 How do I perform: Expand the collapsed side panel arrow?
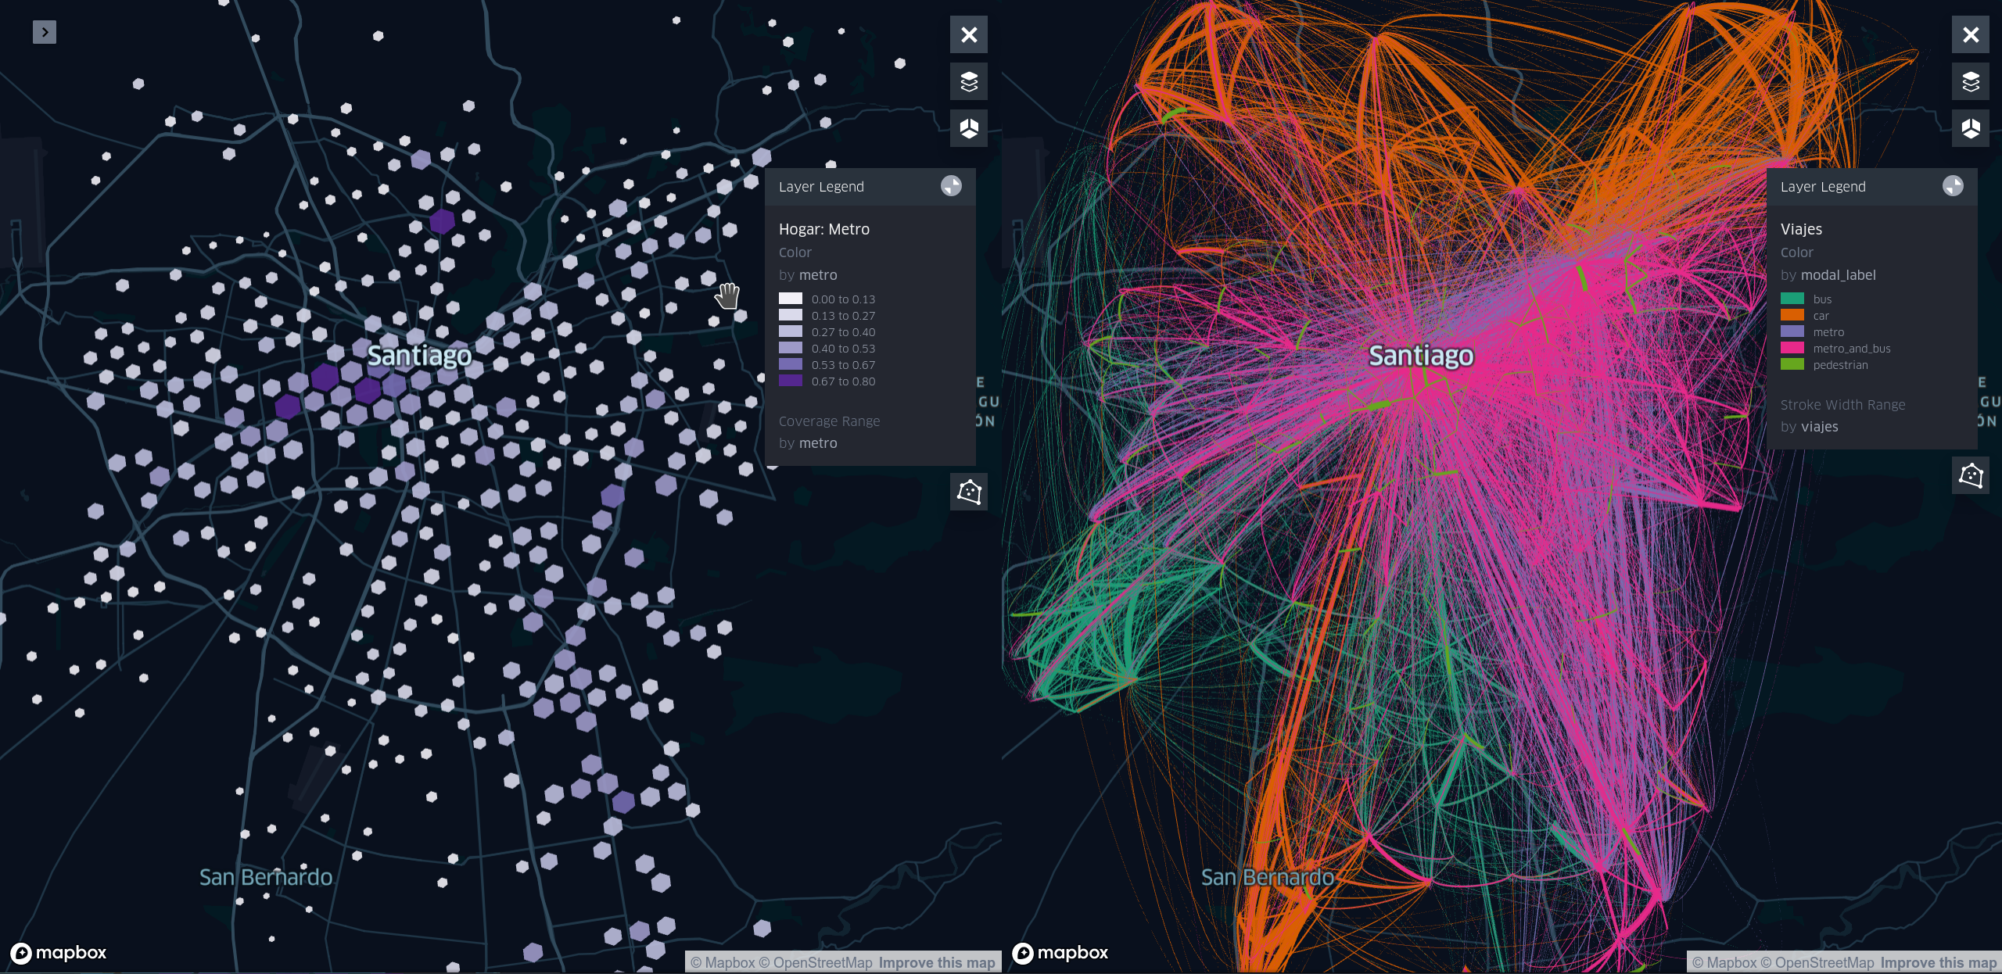[45, 32]
